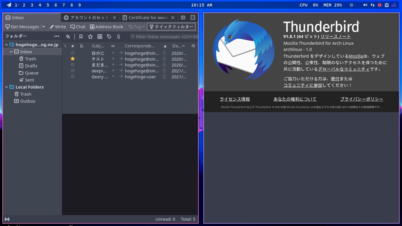Filter by contacts in quick filter bar
402x226 pixels.
pyautogui.click(x=100, y=36)
